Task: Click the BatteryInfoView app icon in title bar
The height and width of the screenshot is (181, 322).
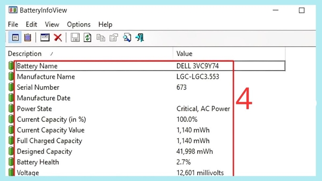Action: (x=13, y=10)
